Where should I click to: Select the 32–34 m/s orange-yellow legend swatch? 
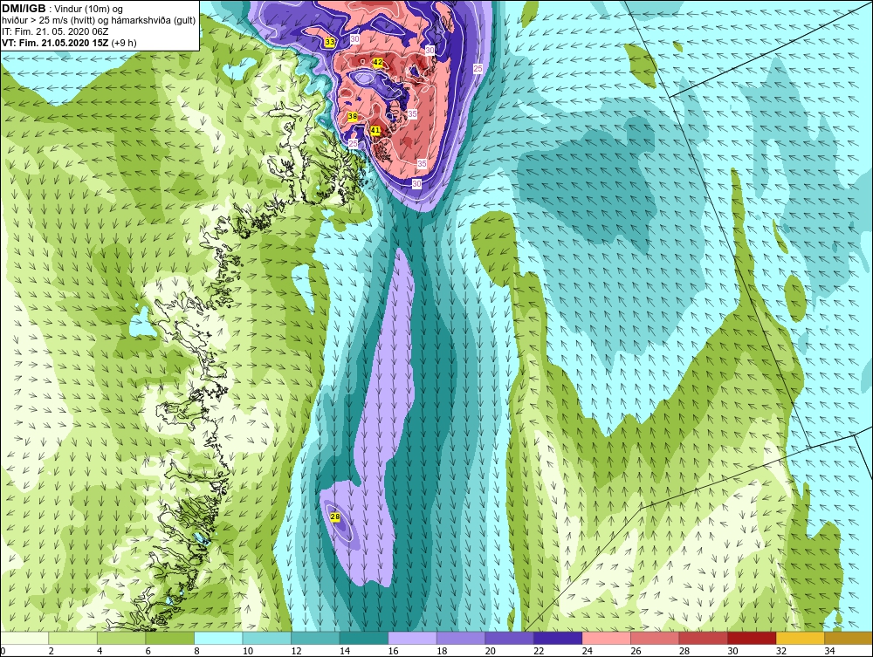pyautogui.click(x=800, y=638)
